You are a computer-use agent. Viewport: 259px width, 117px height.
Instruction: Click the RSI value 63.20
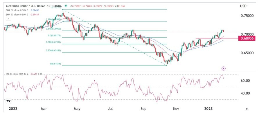point(34,74)
